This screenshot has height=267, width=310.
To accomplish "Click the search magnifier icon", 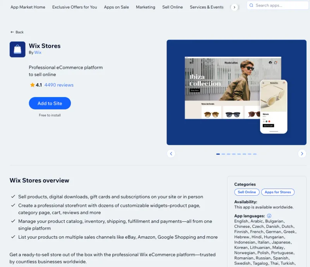I will 251,5.
